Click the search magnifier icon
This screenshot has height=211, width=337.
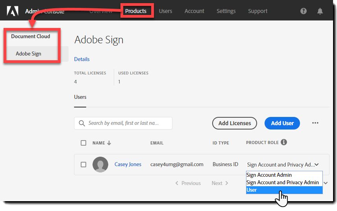(82, 123)
